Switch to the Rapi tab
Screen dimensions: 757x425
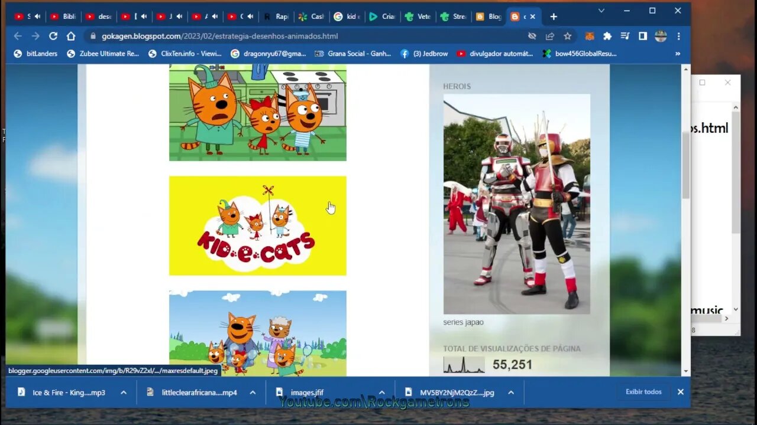276,17
